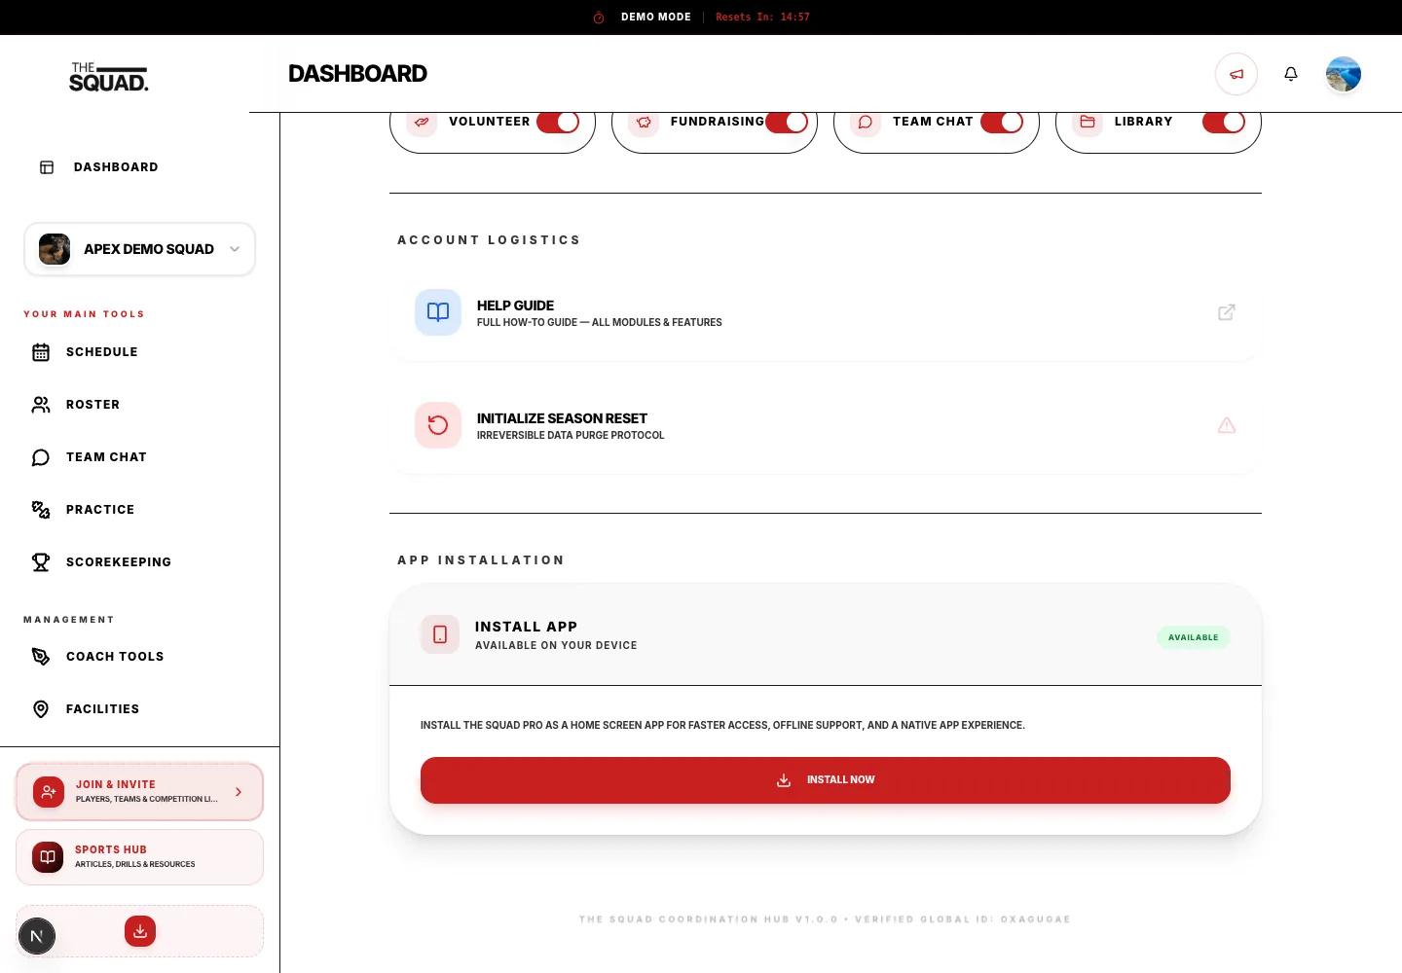The image size is (1402, 973).
Task: Click the Install App phone icon
Action: coord(440,634)
